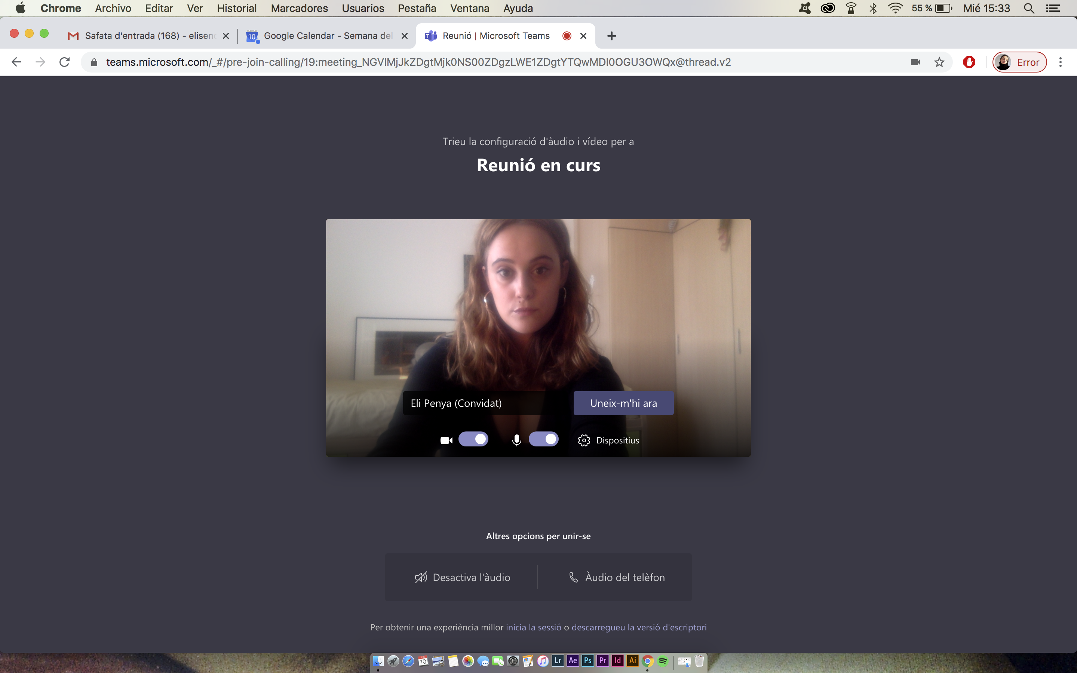Click the recording indicator on Teams tab
Screen dimensions: 1077x673
[x=567, y=36]
